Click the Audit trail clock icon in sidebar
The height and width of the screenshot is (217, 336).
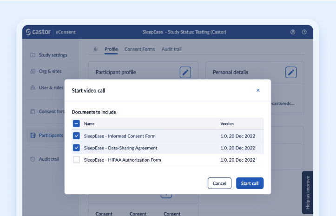33,159
